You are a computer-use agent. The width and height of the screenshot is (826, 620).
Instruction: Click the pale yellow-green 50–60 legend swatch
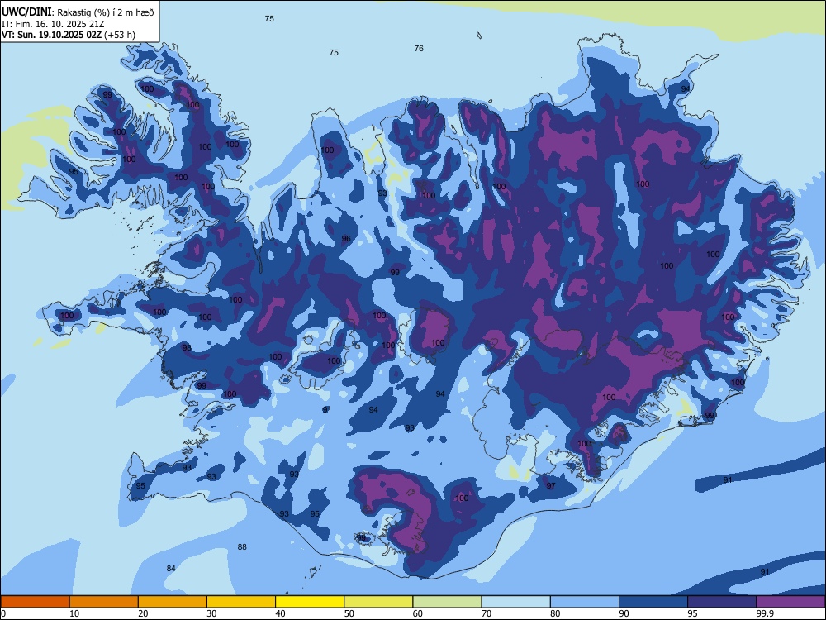(x=378, y=602)
